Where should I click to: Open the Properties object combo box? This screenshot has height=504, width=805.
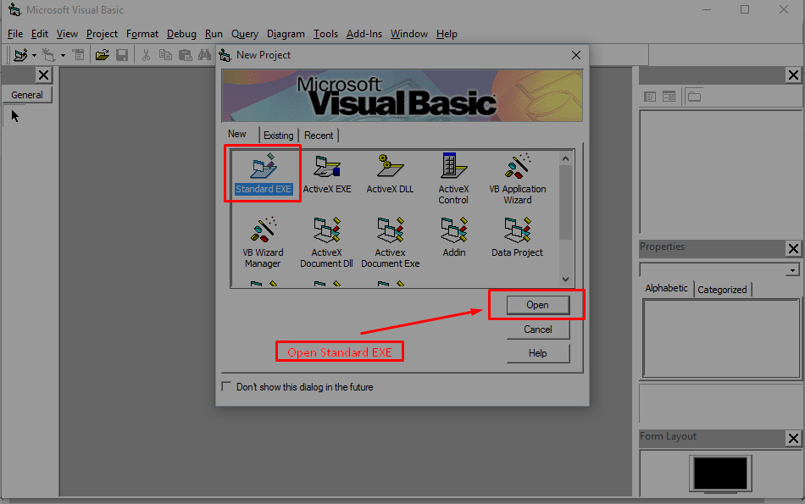(719, 269)
